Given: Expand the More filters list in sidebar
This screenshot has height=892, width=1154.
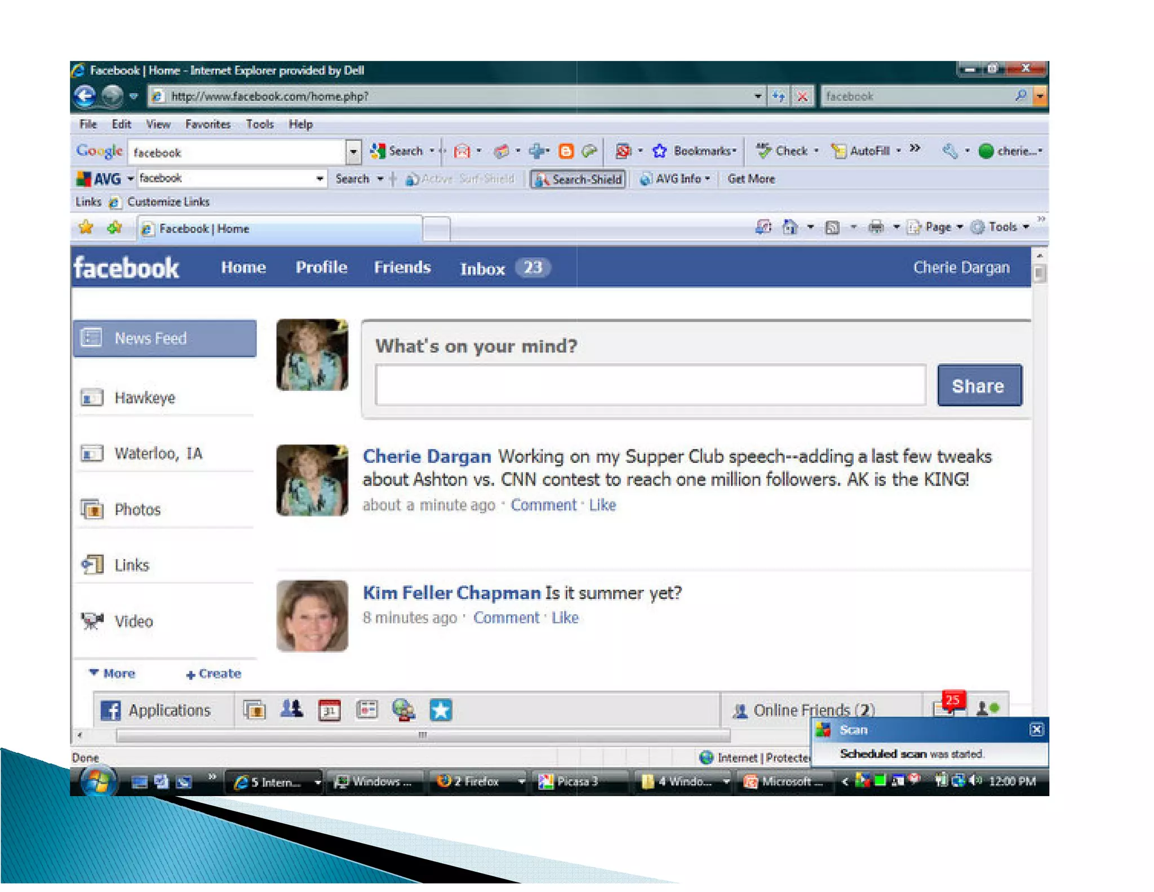Looking at the screenshot, I should (112, 673).
